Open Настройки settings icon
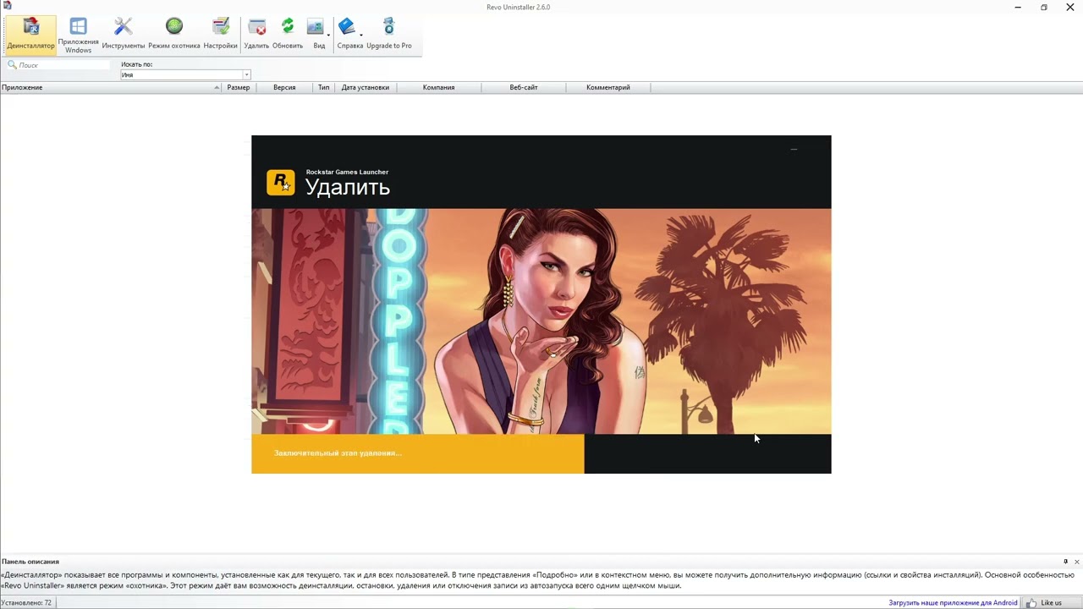Viewport: 1083px width, 609px height. coord(220,34)
